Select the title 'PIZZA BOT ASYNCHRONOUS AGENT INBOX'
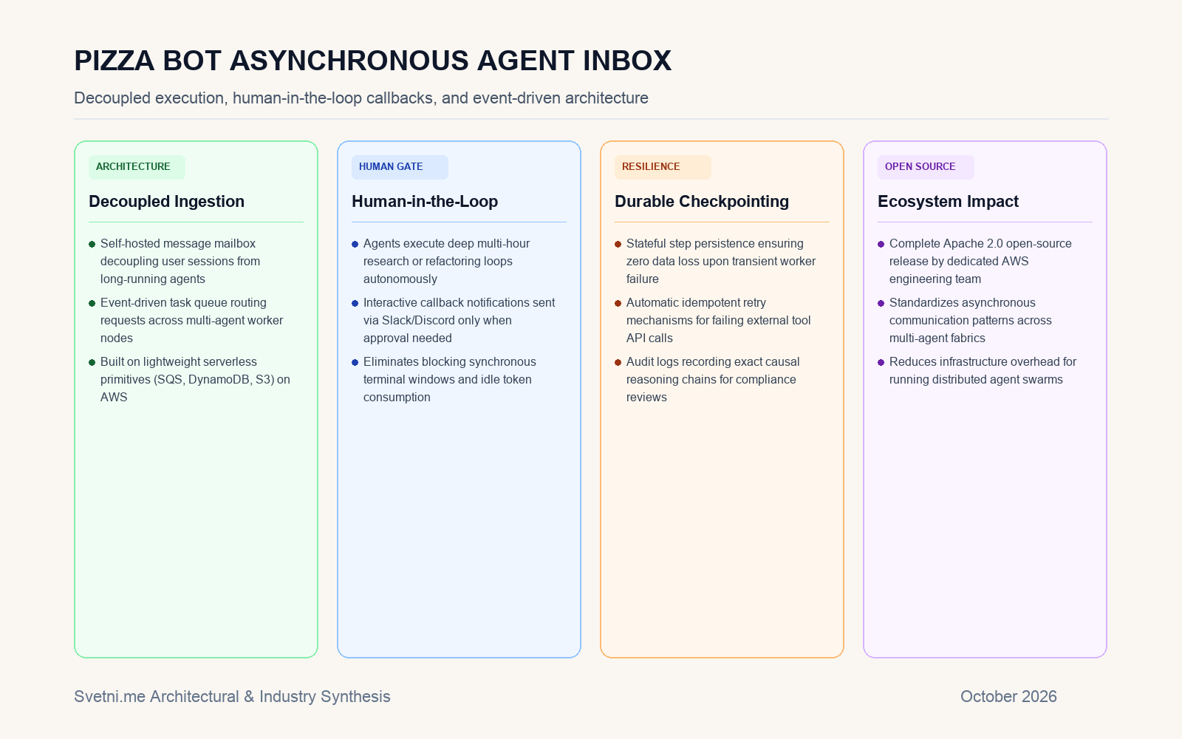1182x739 pixels. click(373, 61)
